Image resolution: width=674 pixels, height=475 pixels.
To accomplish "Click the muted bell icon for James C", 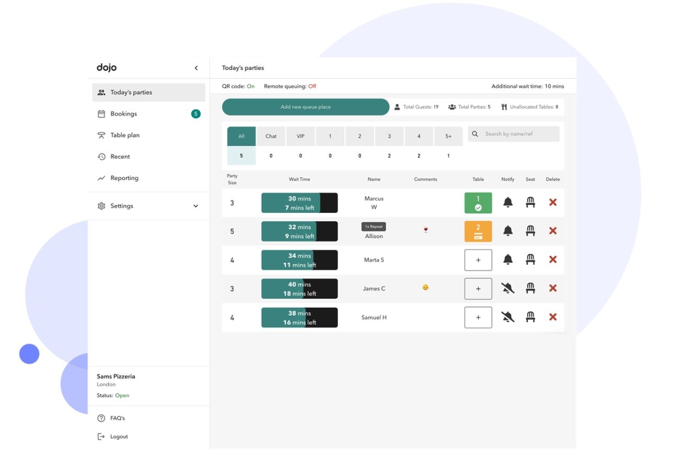I will click(x=507, y=288).
